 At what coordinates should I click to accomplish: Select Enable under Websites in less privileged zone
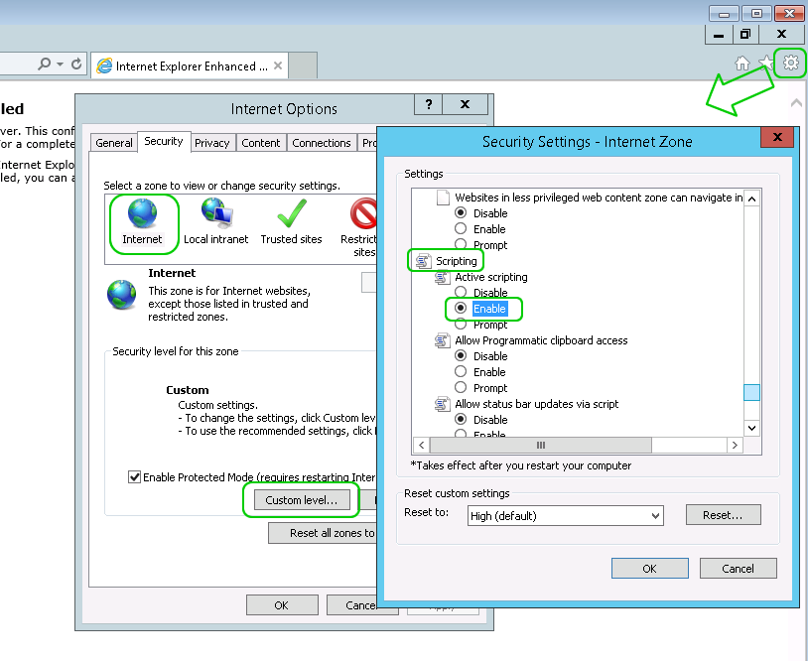click(461, 228)
